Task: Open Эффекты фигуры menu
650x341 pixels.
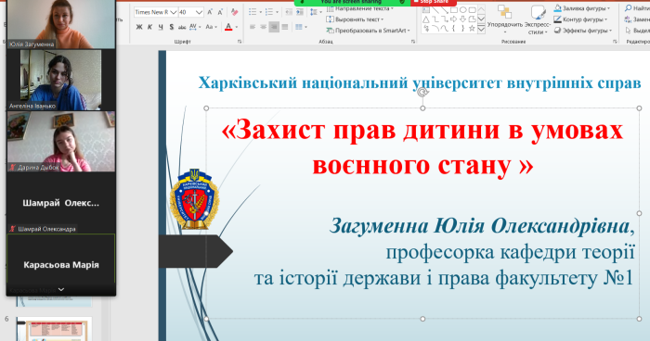Action: click(583, 31)
